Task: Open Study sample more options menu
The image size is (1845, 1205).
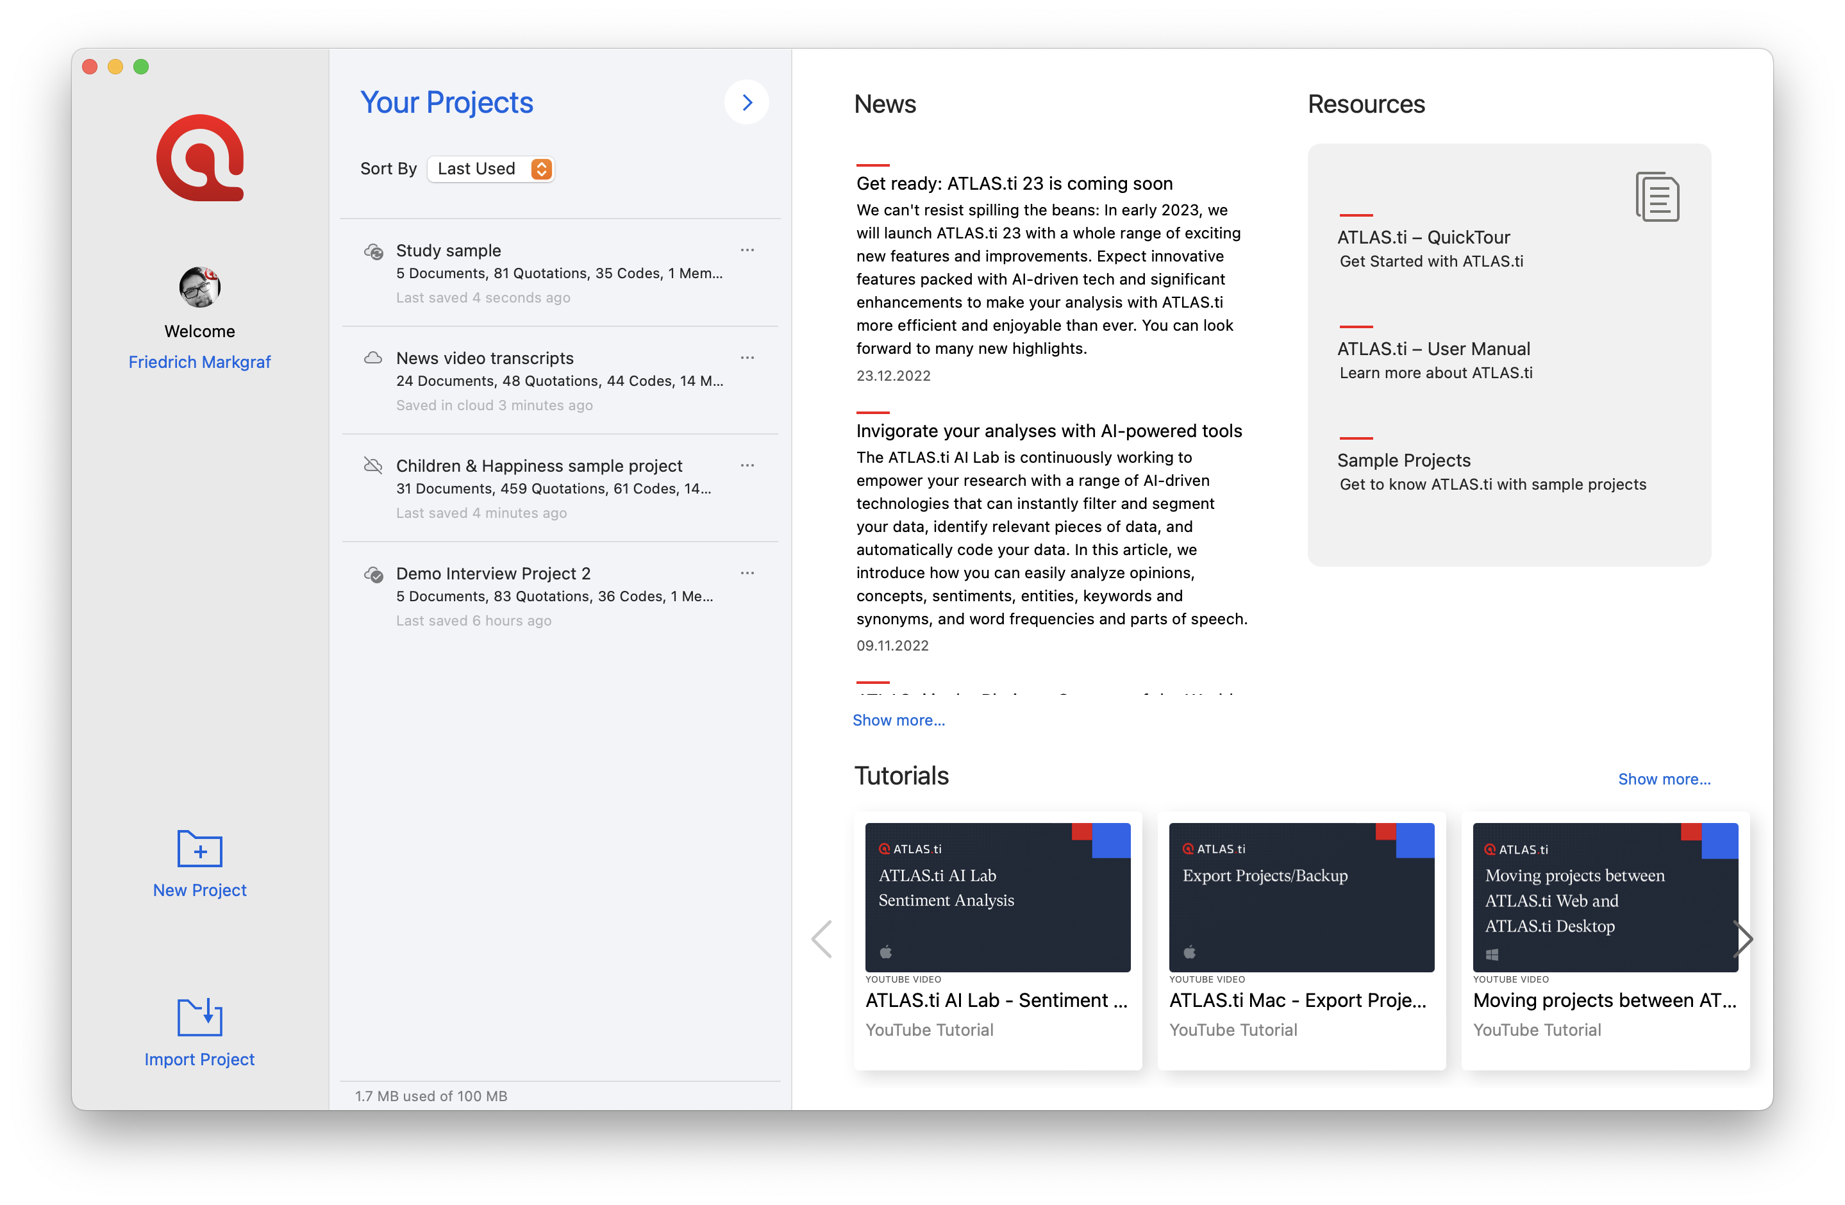Action: pos(747,249)
